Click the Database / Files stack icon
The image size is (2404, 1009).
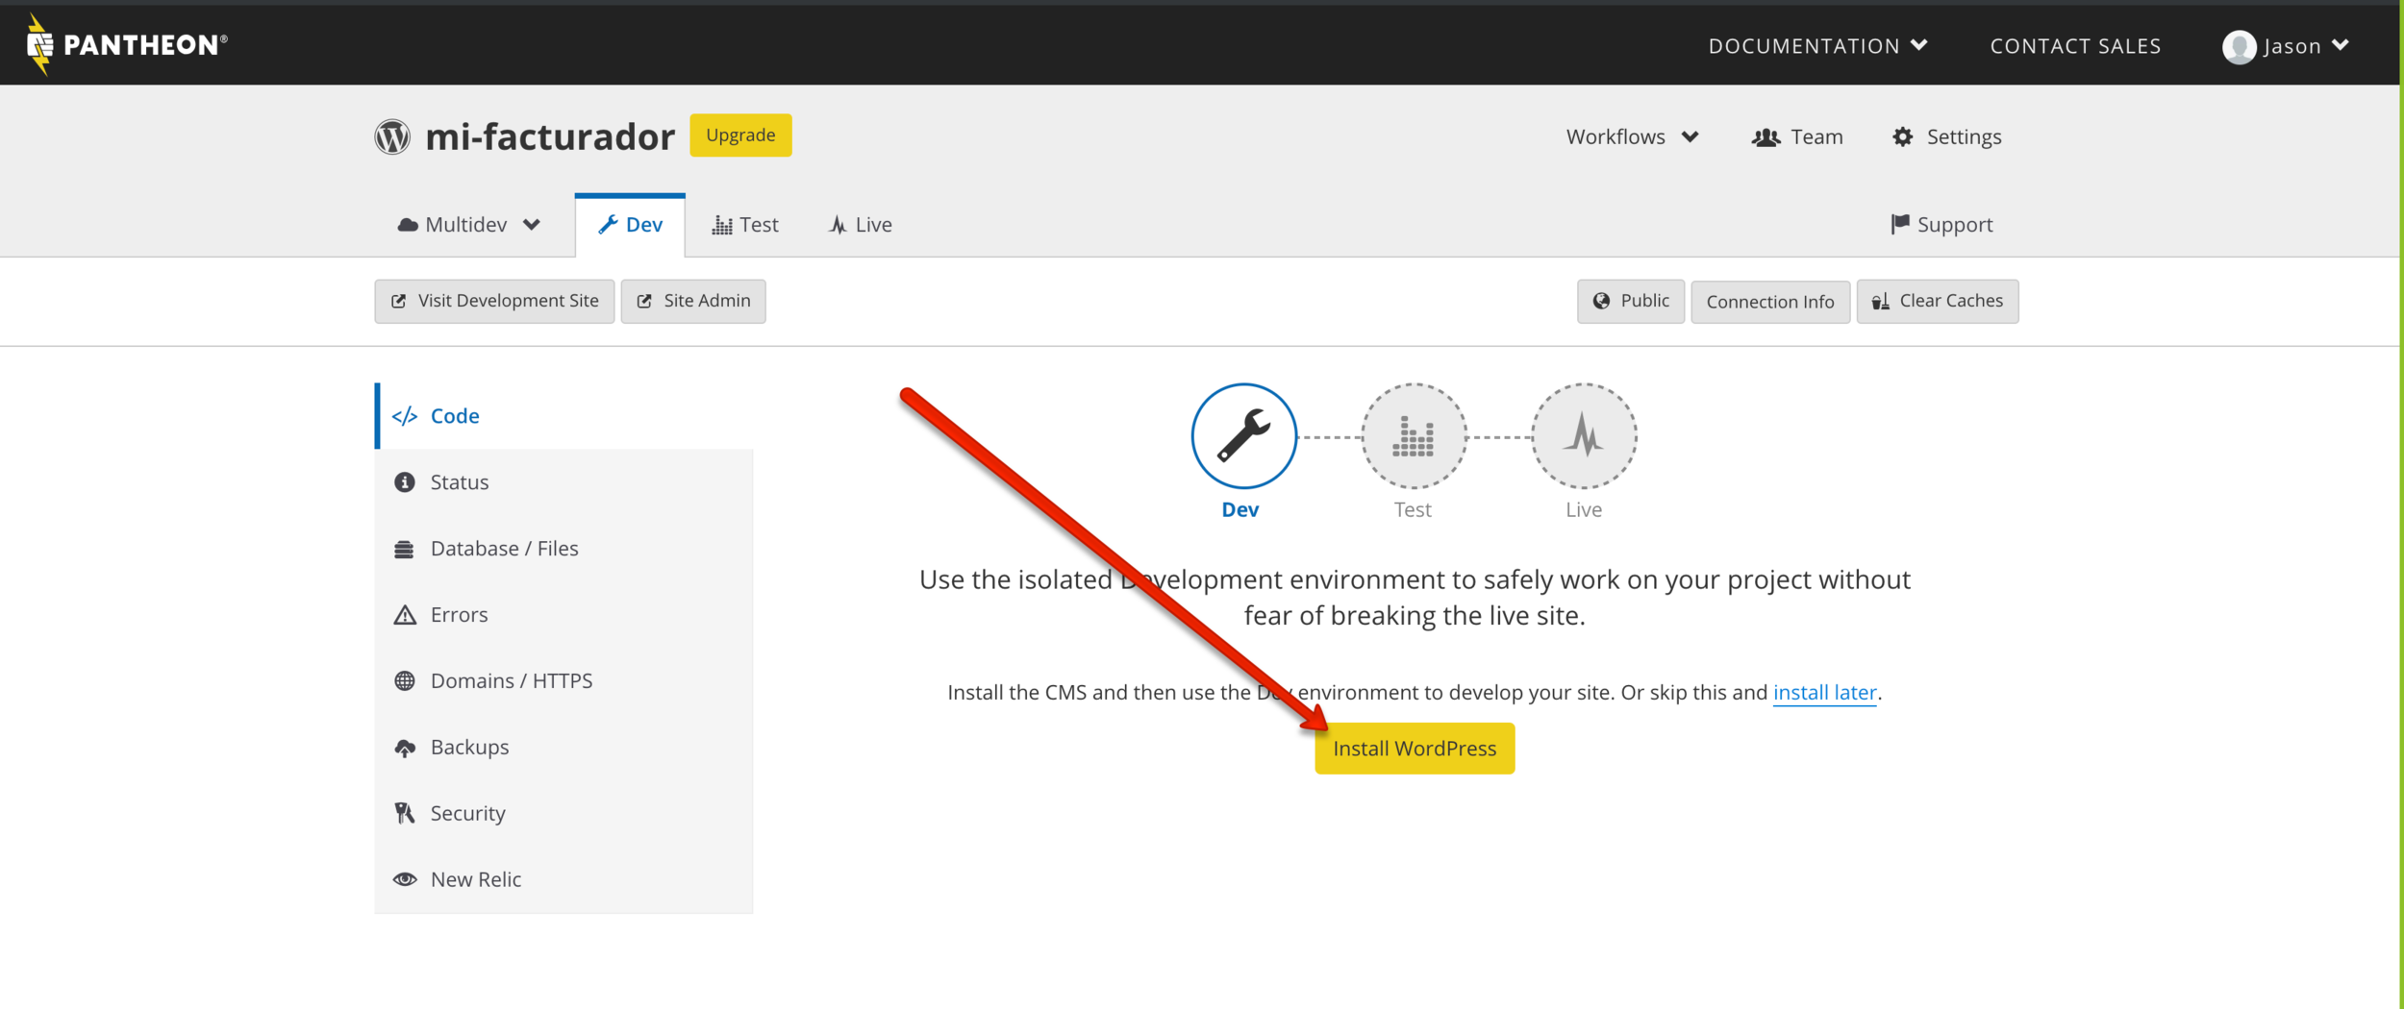(x=404, y=549)
